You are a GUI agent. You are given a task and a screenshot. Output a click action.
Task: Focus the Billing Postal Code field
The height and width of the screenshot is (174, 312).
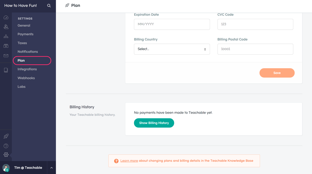[255, 49]
